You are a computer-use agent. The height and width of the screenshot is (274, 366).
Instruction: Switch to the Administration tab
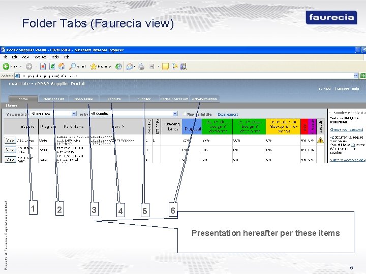204,99
